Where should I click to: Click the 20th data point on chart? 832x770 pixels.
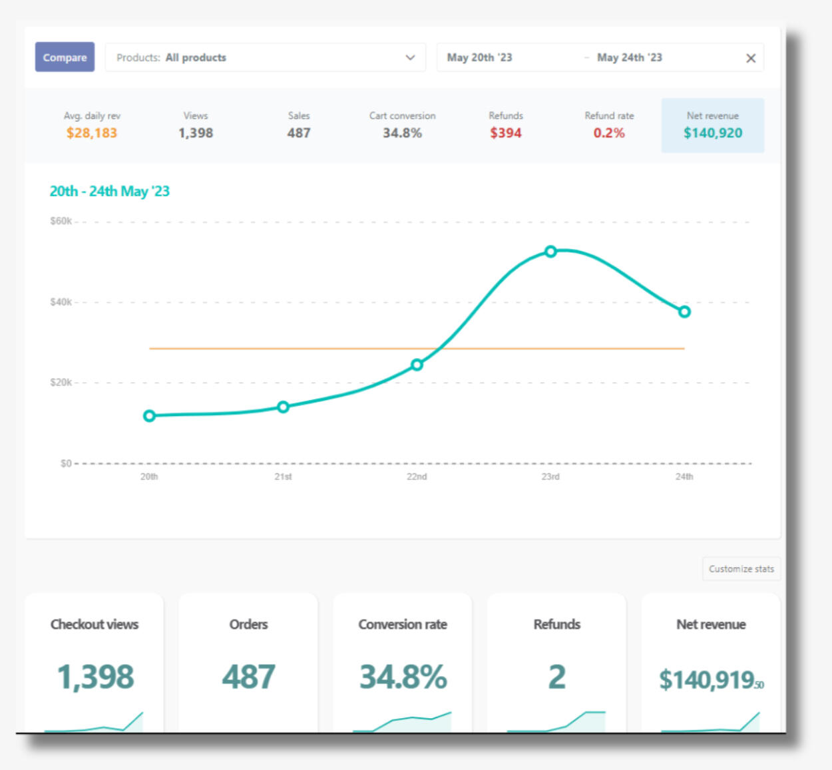pos(150,416)
